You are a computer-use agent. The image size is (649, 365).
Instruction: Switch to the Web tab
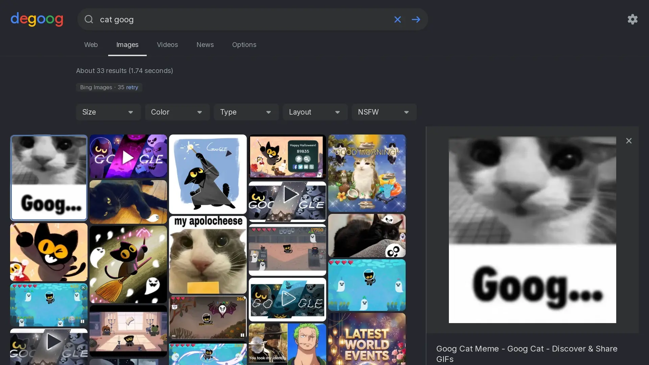tap(91, 45)
